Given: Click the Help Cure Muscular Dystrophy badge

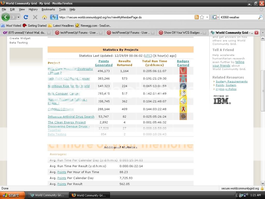Looking at the screenshot, I should point(183,71).
